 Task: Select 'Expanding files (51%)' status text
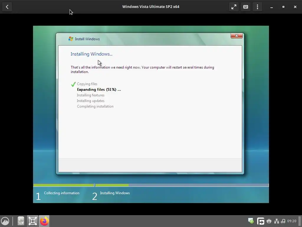(x=99, y=89)
